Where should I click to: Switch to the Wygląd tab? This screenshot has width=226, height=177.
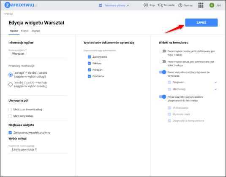[35, 31]
